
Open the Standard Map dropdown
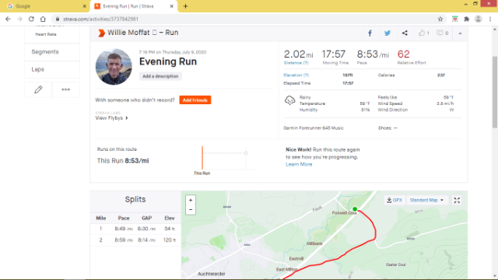426,201
